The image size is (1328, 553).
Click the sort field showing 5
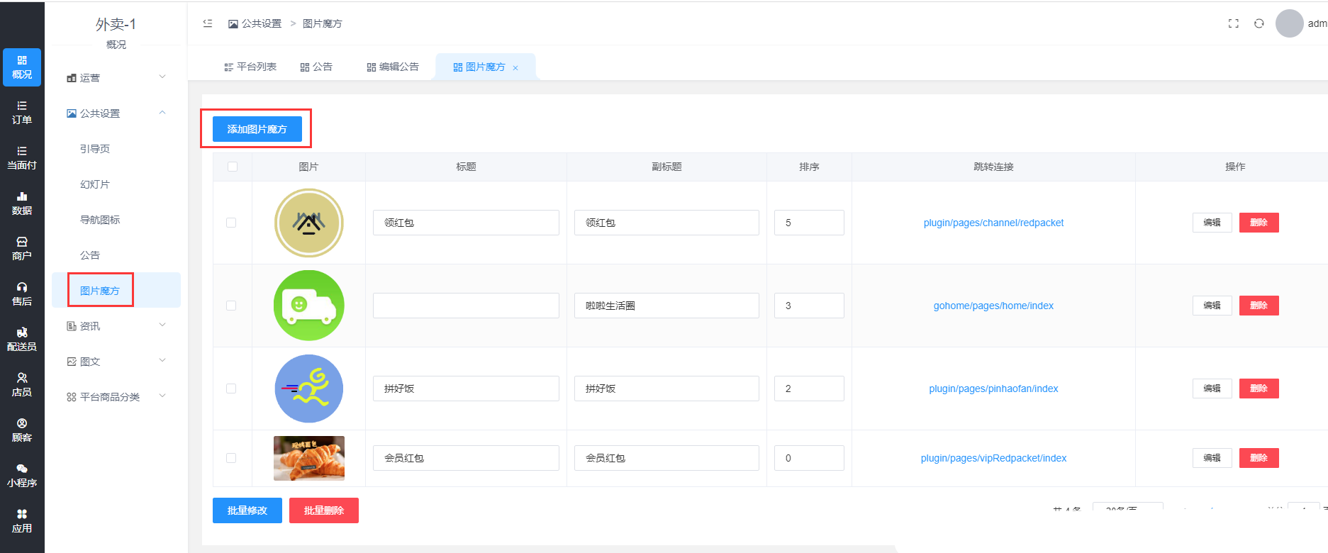pyautogui.click(x=809, y=223)
